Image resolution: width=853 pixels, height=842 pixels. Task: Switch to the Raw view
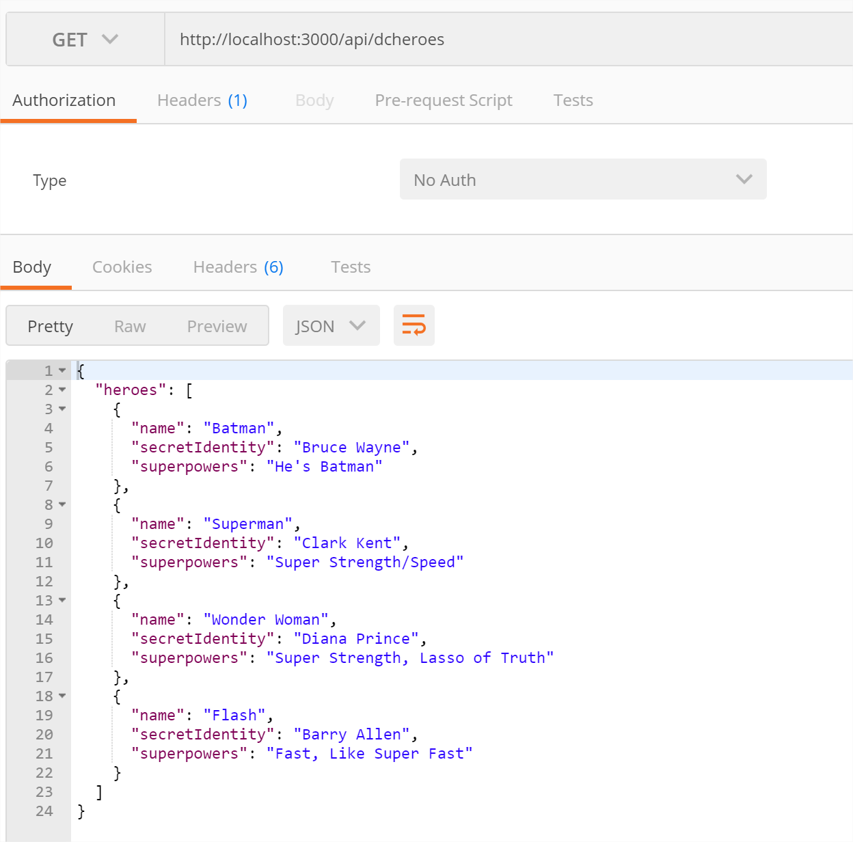tap(130, 326)
